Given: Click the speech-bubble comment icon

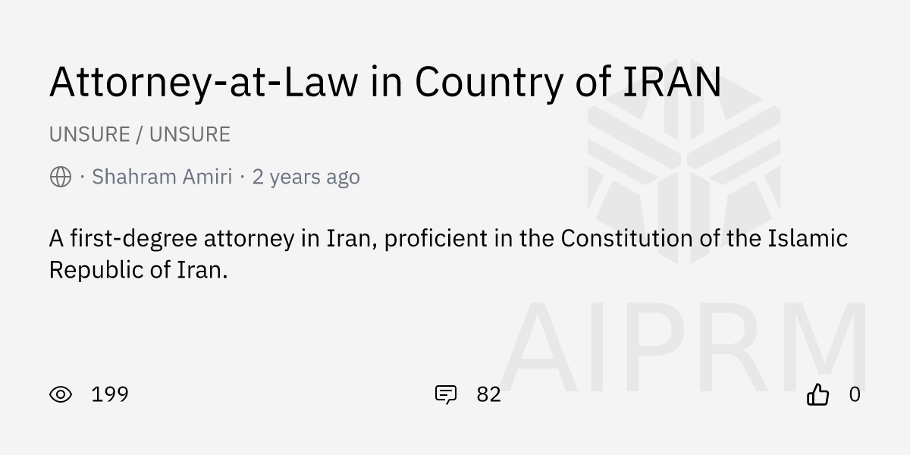Looking at the screenshot, I should pyautogui.click(x=447, y=394).
